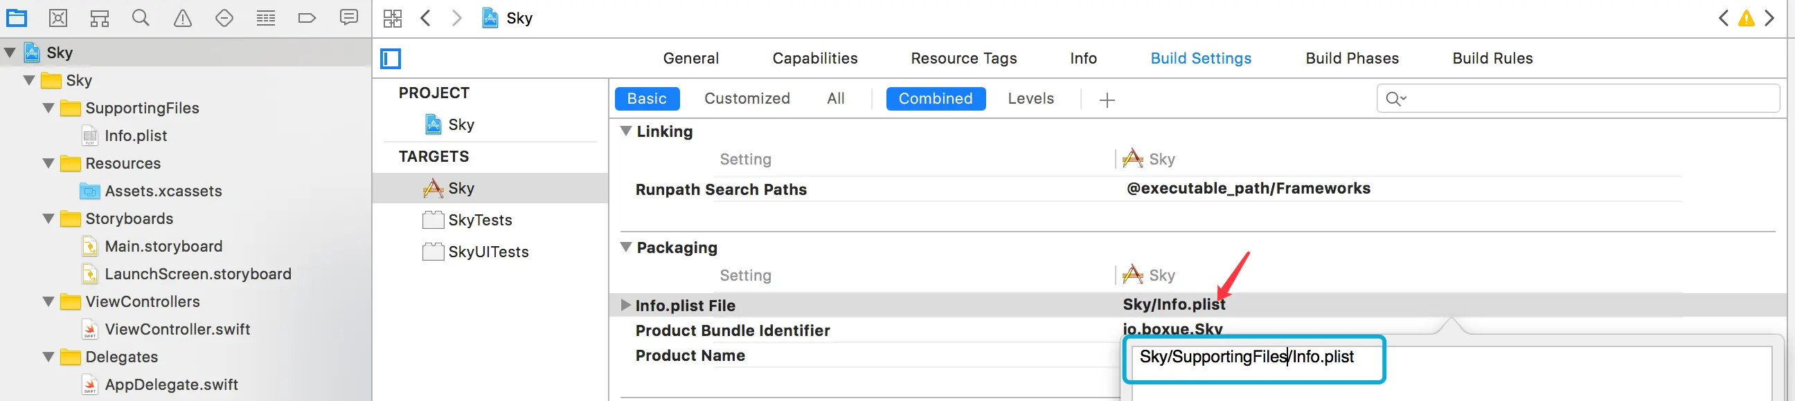
Task: Click the Sky title in jump bar
Action: pyautogui.click(x=520, y=18)
